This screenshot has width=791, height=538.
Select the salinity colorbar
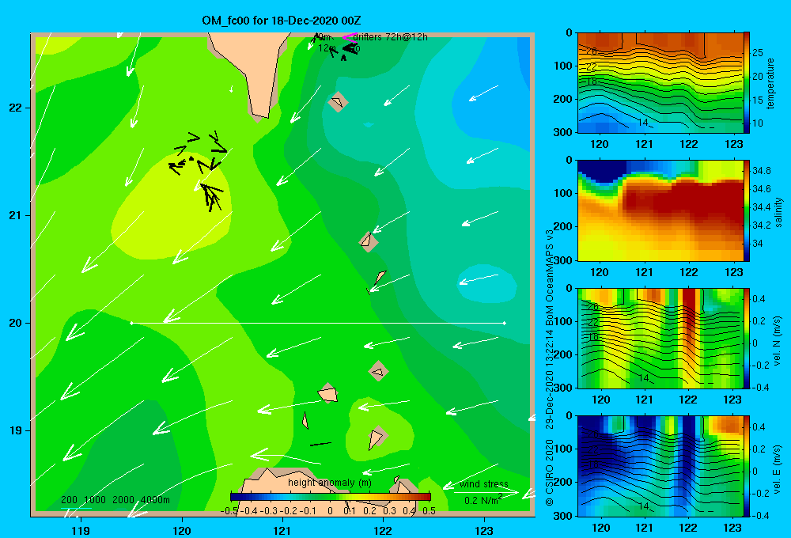point(747,210)
